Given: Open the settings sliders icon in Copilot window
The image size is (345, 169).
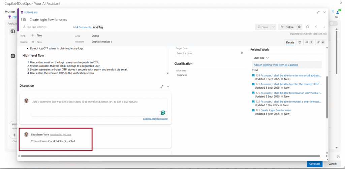Looking at the screenshot, I should (x=333, y=11).
